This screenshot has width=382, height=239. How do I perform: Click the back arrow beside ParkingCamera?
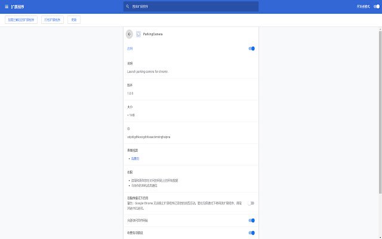point(130,34)
